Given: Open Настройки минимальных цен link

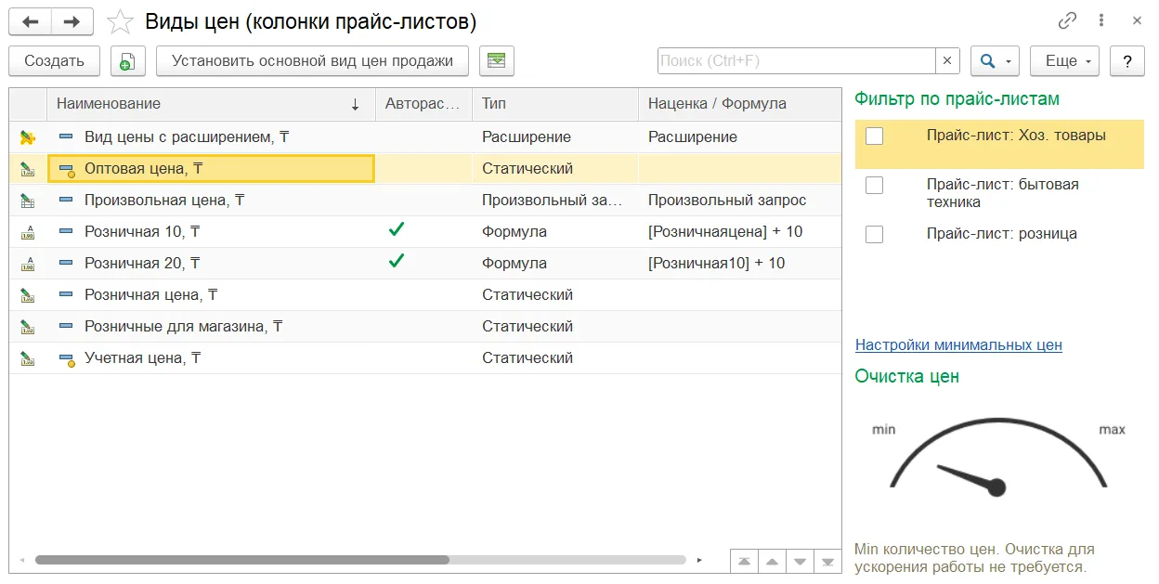Looking at the screenshot, I should tap(958, 345).
